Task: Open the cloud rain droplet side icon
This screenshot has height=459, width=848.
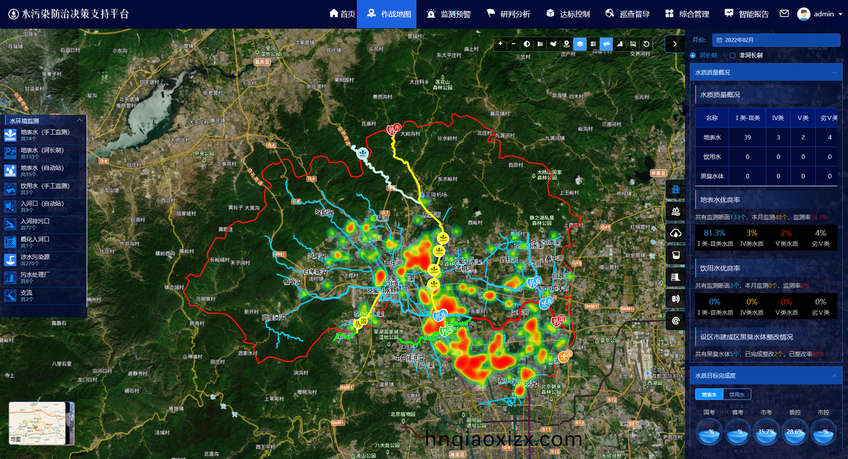Action: tap(675, 233)
